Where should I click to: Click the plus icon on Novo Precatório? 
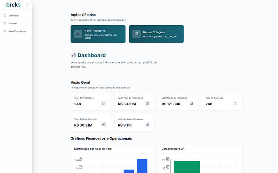pyautogui.click(x=78, y=34)
